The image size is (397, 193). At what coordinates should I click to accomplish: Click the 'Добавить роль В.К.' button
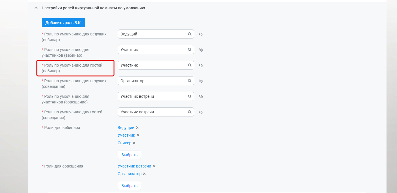tap(64, 23)
